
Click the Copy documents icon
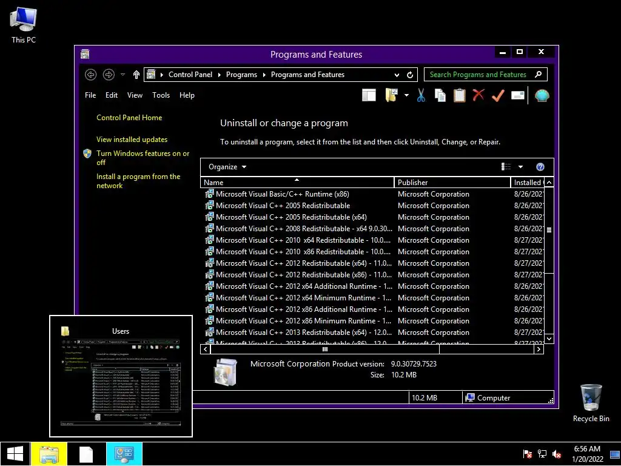tap(440, 95)
